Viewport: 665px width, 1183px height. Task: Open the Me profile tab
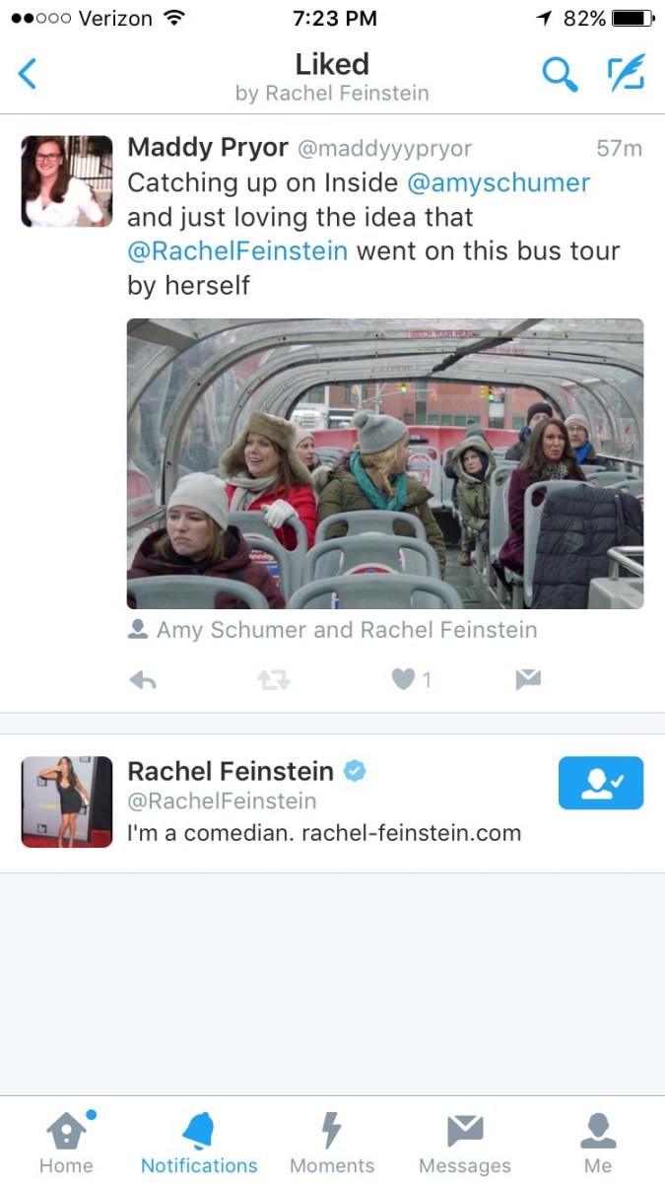[x=598, y=1144]
